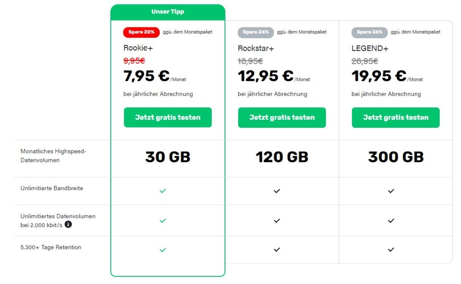This screenshot has width=461, height=284.
Task: Click LEGEND+ checkmark for Unlimitiertes Datenvolumen
Action: [x=391, y=221]
